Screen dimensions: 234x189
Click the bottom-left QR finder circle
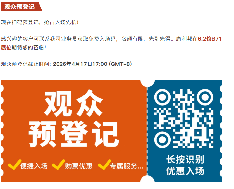coord(162,140)
